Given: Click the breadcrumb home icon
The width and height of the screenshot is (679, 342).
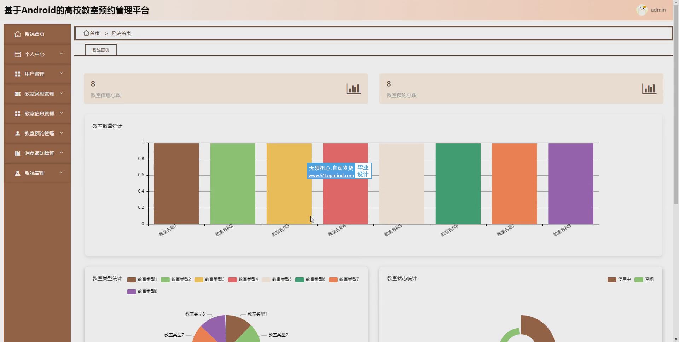Looking at the screenshot, I should 86,33.
